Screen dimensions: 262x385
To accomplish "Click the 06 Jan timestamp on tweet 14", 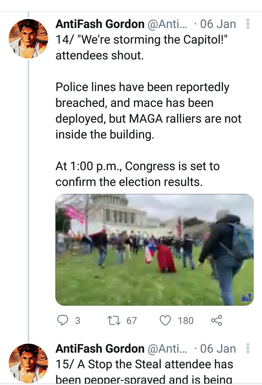I will click(x=218, y=24).
